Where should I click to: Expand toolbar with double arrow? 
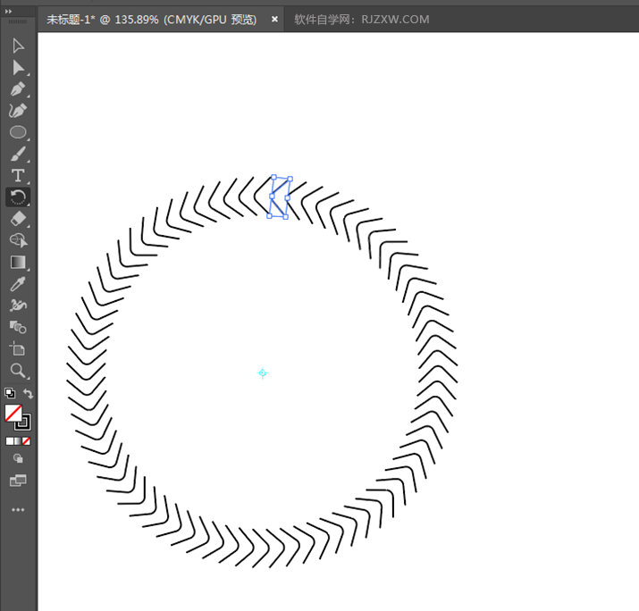click(8, 12)
